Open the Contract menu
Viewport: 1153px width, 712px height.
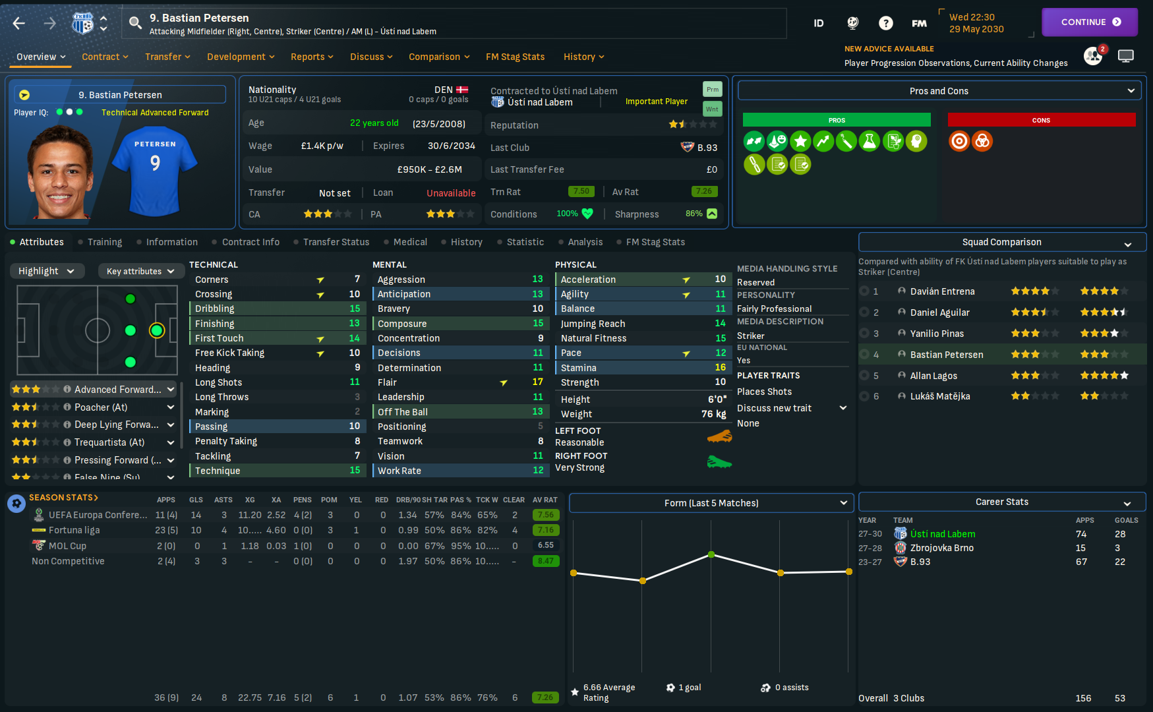[x=105, y=57]
